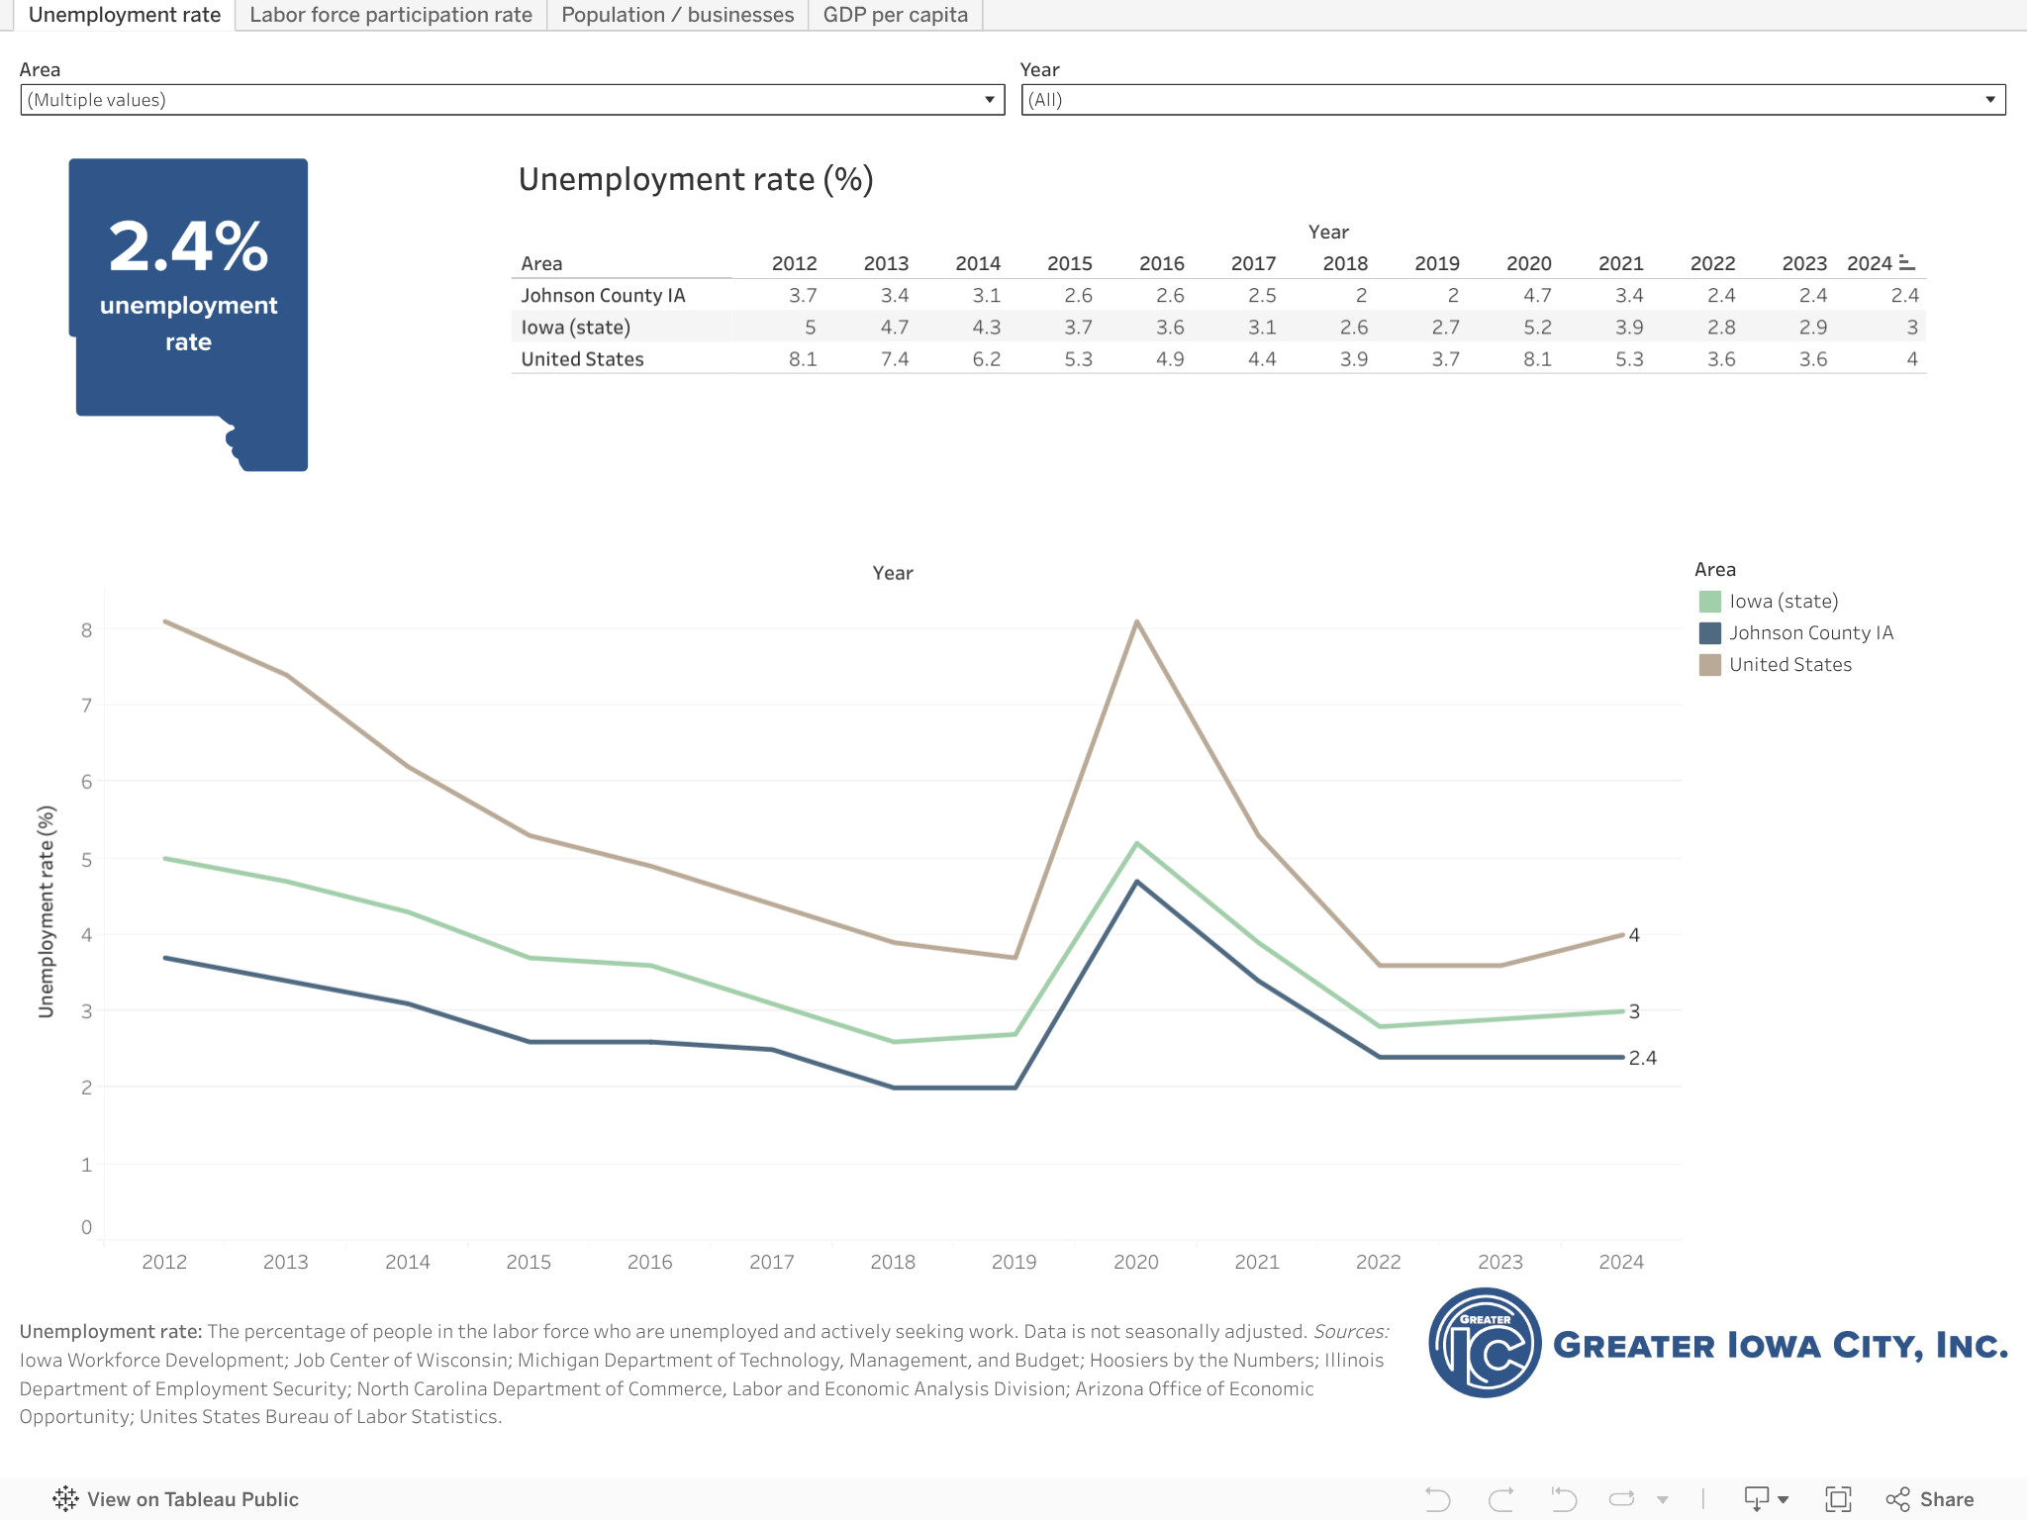Click the Redo arrow icon
The image size is (2027, 1520).
tap(1500, 1499)
